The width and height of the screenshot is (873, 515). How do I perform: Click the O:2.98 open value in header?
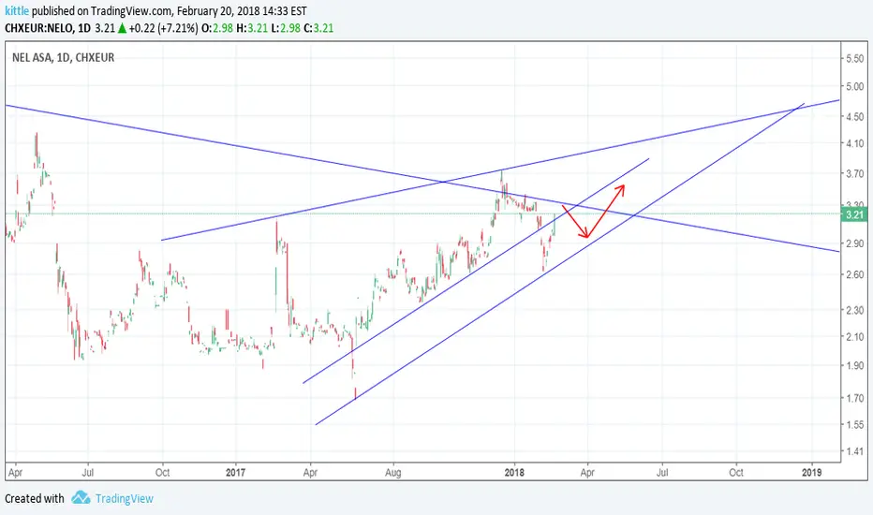point(217,28)
